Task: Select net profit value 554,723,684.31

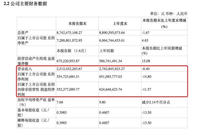Action: (x=68, y=77)
